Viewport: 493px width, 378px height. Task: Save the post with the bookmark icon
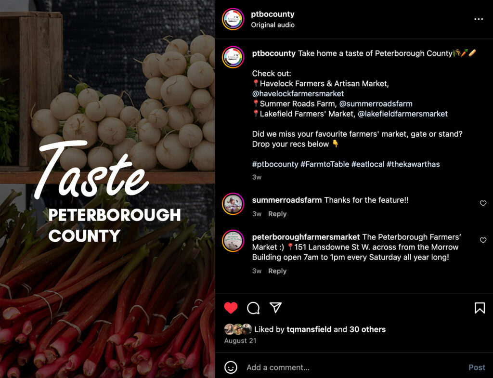pyautogui.click(x=480, y=308)
